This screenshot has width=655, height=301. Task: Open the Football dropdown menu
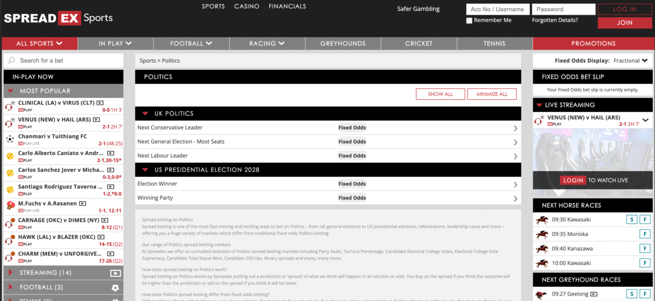[191, 43]
